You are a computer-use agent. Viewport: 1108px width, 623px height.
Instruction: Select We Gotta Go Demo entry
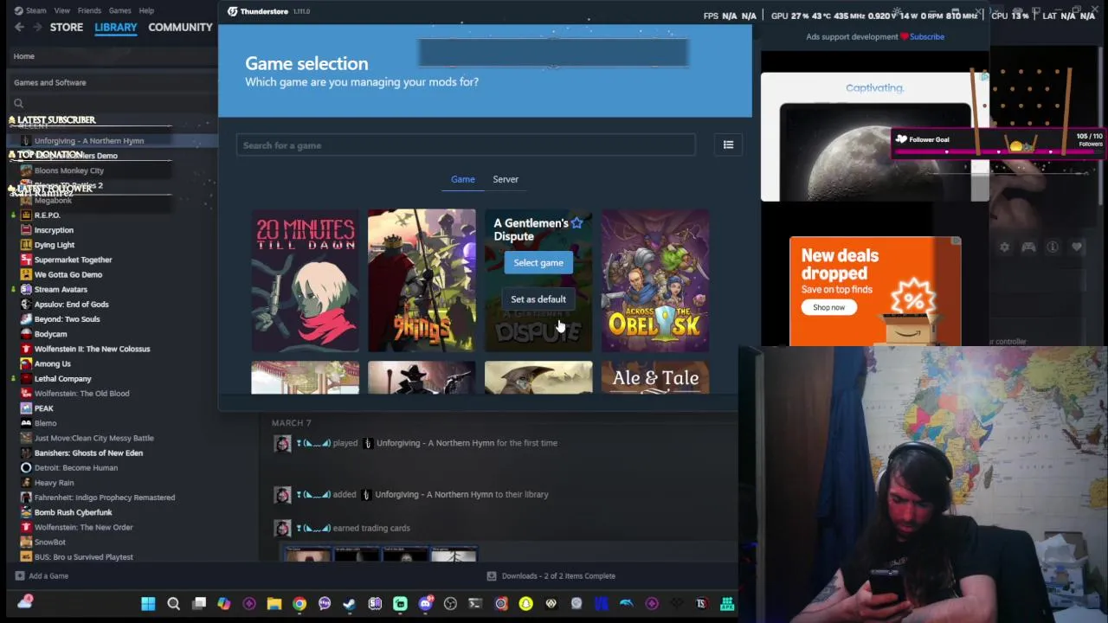68,274
